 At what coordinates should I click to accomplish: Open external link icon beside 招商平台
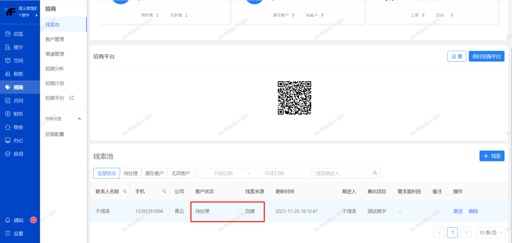72,98
